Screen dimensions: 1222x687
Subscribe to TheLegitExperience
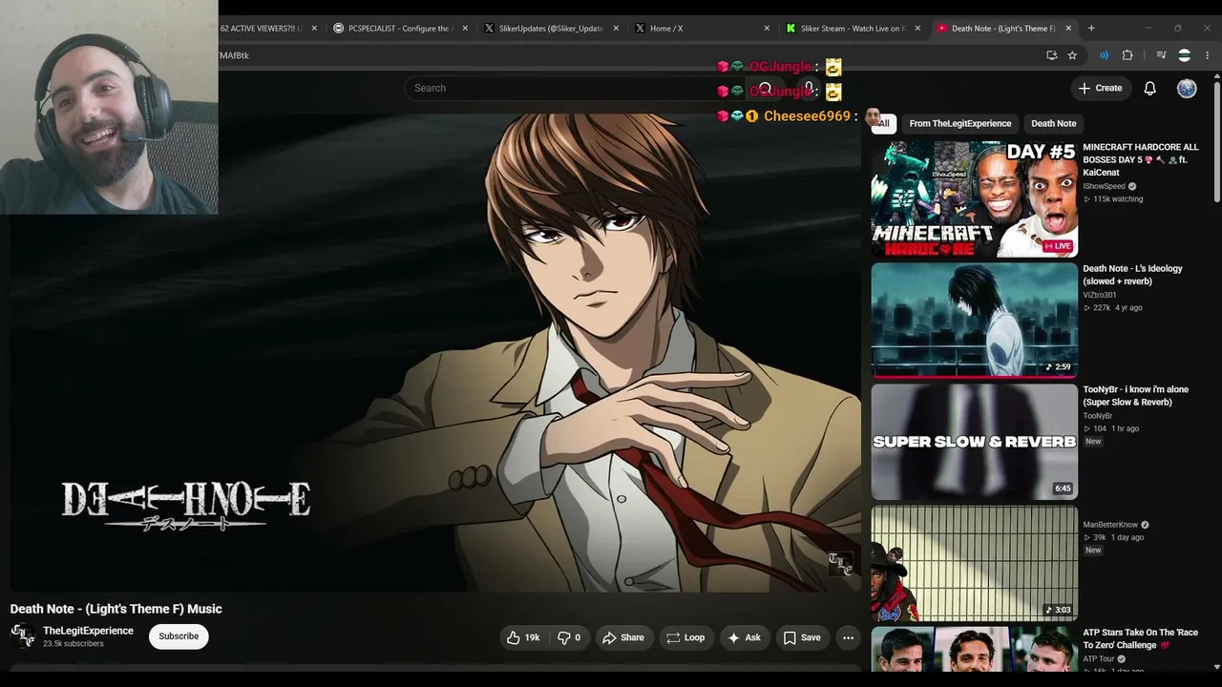(179, 636)
